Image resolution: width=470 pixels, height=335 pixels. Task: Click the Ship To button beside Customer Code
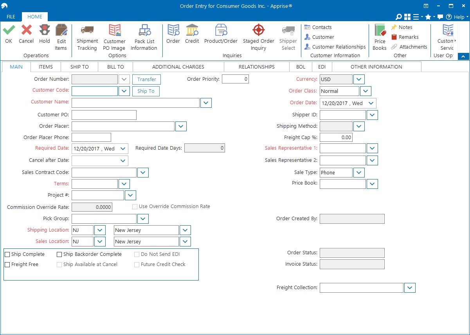pyautogui.click(x=146, y=91)
